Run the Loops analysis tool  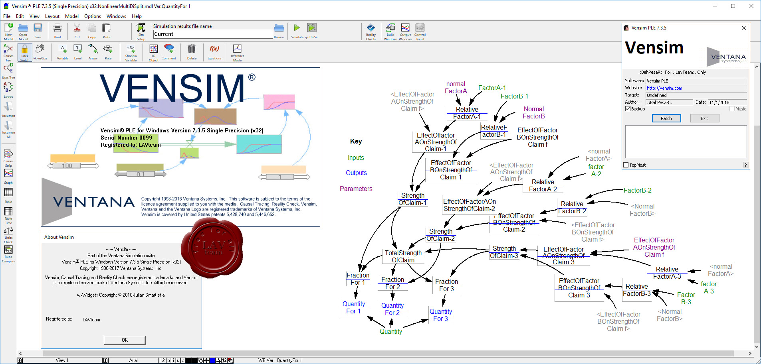click(x=8, y=90)
